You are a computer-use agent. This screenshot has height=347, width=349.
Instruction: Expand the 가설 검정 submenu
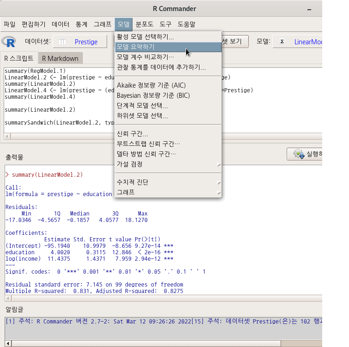click(168, 164)
